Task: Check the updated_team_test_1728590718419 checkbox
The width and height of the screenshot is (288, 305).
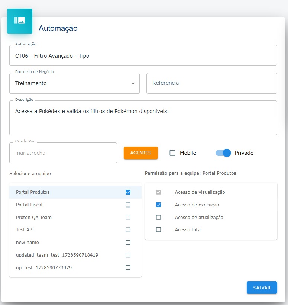Action: (x=128, y=255)
